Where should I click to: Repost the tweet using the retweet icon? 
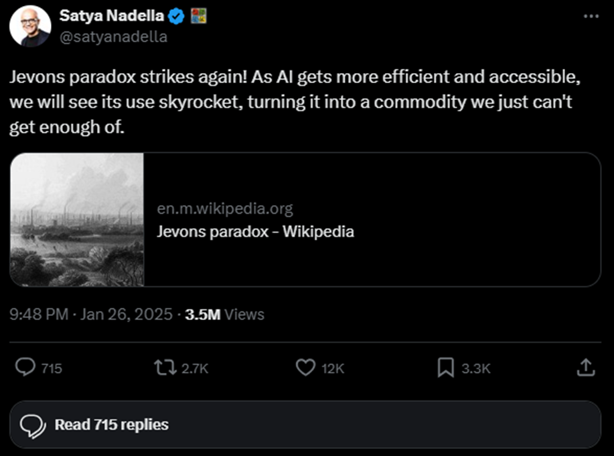(165, 367)
